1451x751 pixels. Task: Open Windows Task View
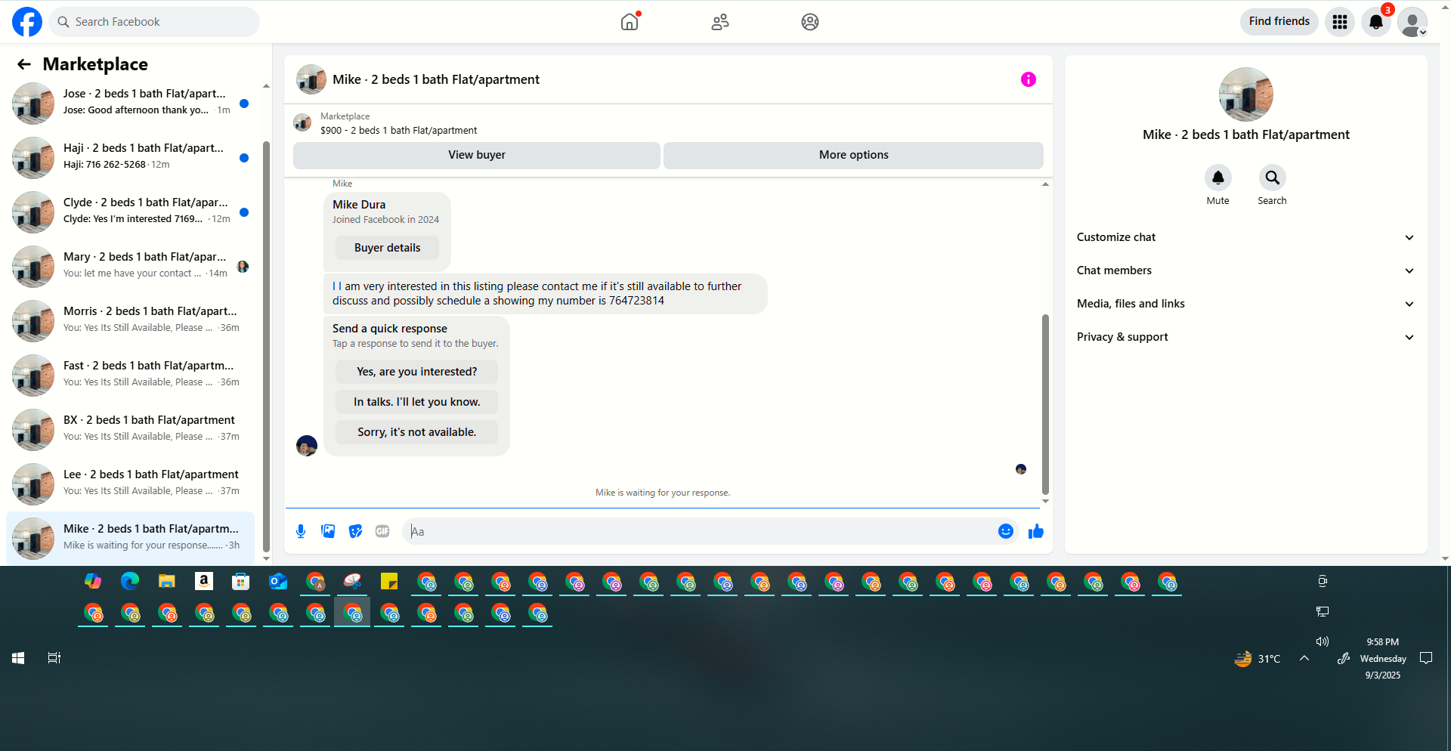pos(54,658)
